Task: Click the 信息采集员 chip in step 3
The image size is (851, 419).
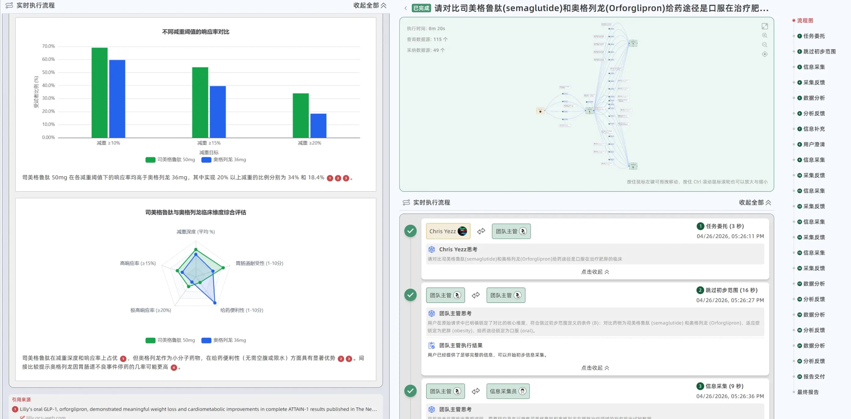Action: pos(508,391)
